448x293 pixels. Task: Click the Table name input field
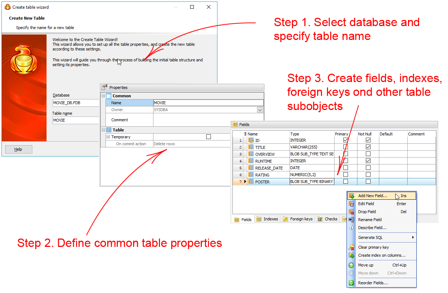point(76,120)
